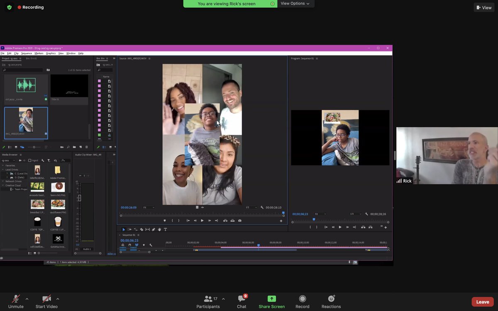Play the Source monitor clip
The width and height of the screenshot is (498, 311).
point(202,221)
